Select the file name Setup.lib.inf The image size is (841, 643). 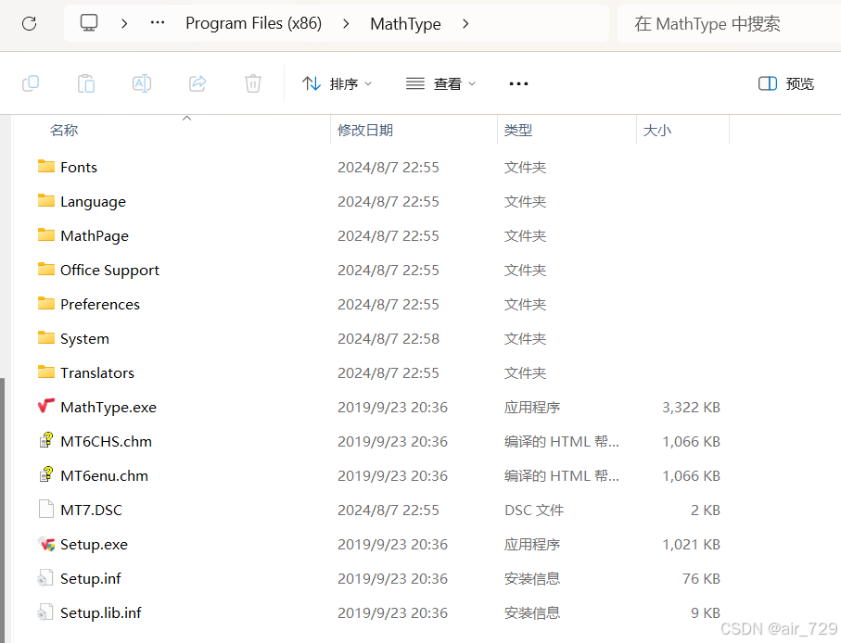(x=101, y=613)
